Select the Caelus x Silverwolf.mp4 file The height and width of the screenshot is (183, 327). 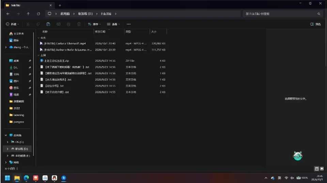pyautogui.click(x=103, y=43)
